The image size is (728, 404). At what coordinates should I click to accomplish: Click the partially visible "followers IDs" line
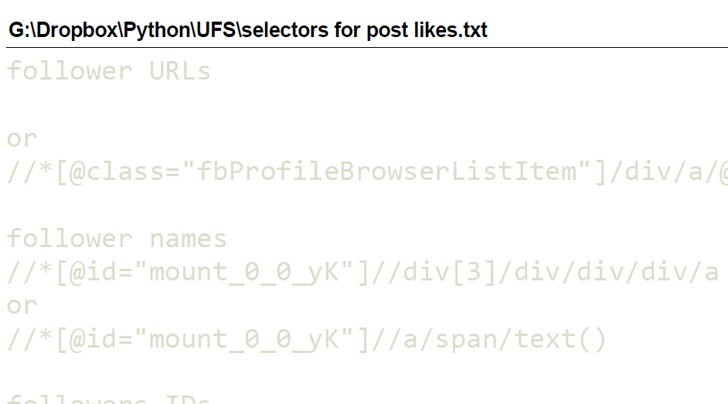109,399
